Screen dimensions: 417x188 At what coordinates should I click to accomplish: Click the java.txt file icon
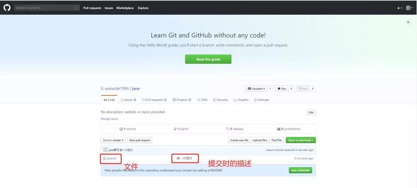point(105,158)
